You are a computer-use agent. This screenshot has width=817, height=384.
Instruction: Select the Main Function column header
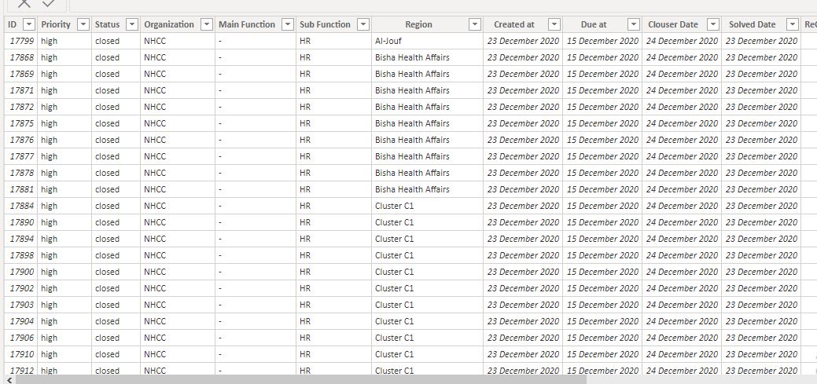[246, 24]
